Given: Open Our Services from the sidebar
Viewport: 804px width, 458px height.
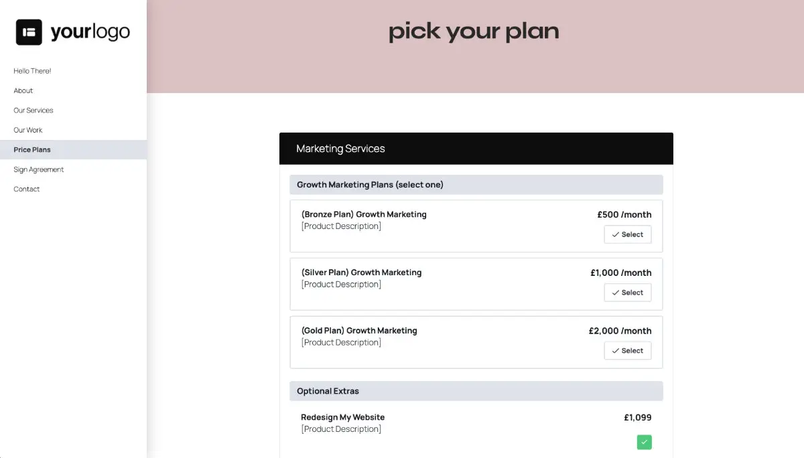Looking at the screenshot, I should pyautogui.click(x=33, y=110).
